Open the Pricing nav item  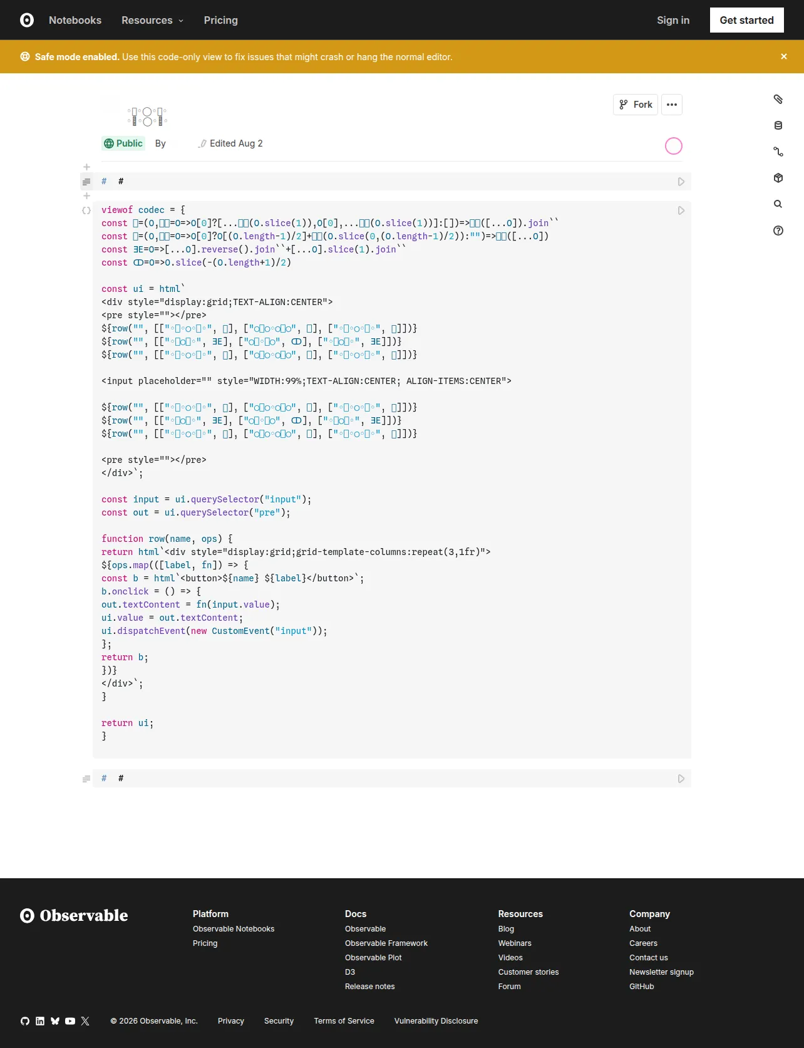coord(221,20)
